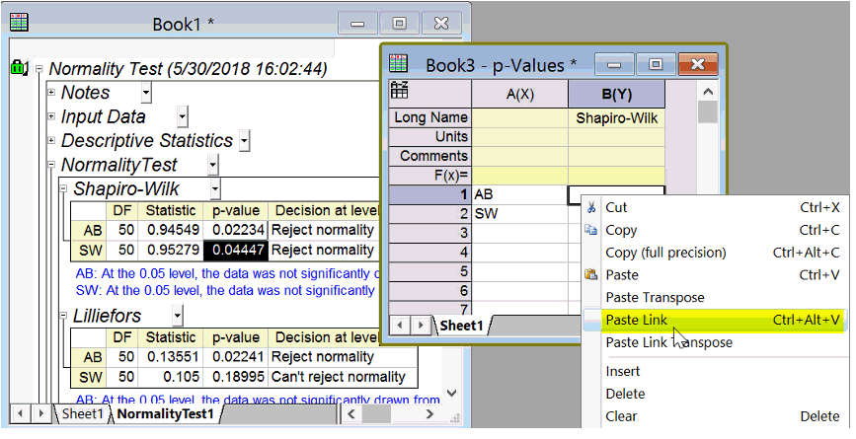
Task: Collapse the Lilliefors table node
Action: [63, 316]
